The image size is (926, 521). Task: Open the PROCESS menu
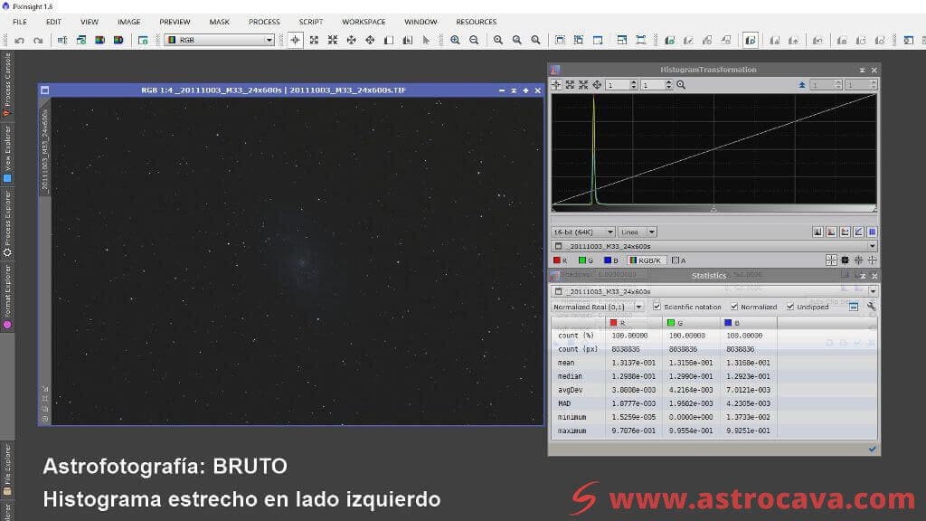coord(264,22)
